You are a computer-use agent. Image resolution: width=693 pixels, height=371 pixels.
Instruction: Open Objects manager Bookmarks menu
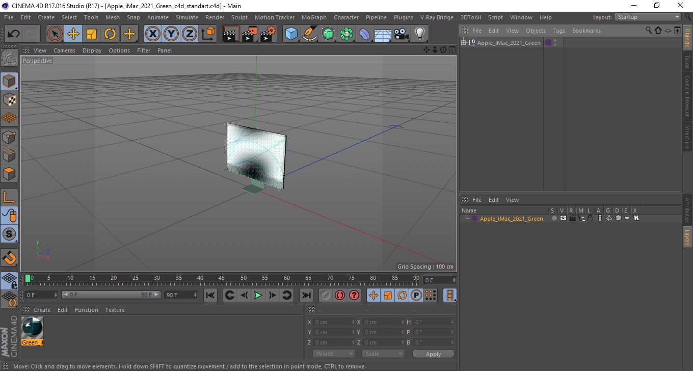586,31
